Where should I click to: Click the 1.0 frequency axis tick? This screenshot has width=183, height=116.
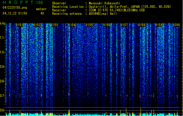[x=3, y=52]
